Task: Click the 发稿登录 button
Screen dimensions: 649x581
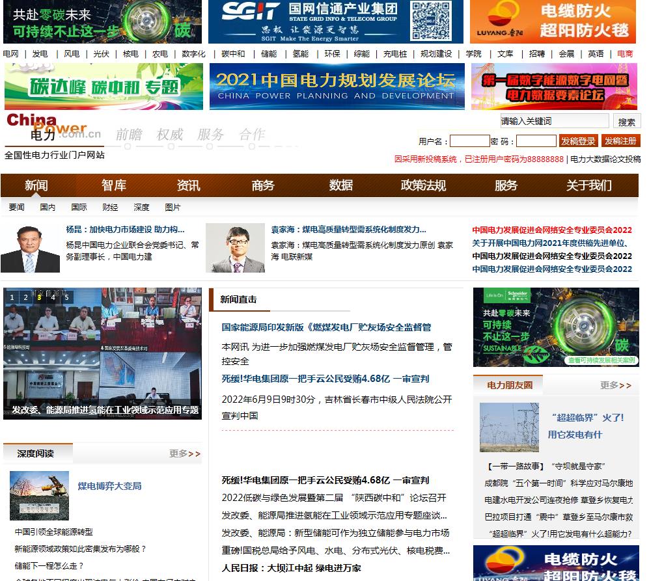Action: 578,141
